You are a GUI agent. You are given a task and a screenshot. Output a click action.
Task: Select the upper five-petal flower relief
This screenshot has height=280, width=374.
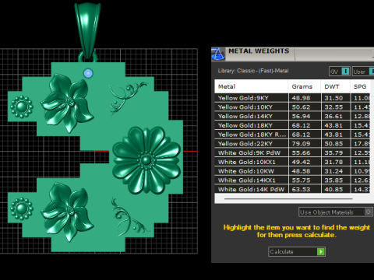(x=67, y=103)
